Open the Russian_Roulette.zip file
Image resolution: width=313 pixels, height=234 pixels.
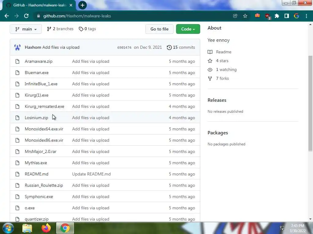(x=44, y=186)
